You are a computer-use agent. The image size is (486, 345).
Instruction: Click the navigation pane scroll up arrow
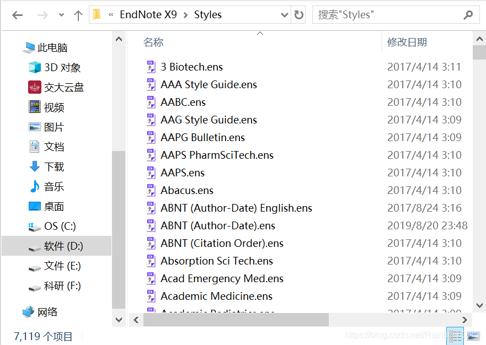pos(119,39)
